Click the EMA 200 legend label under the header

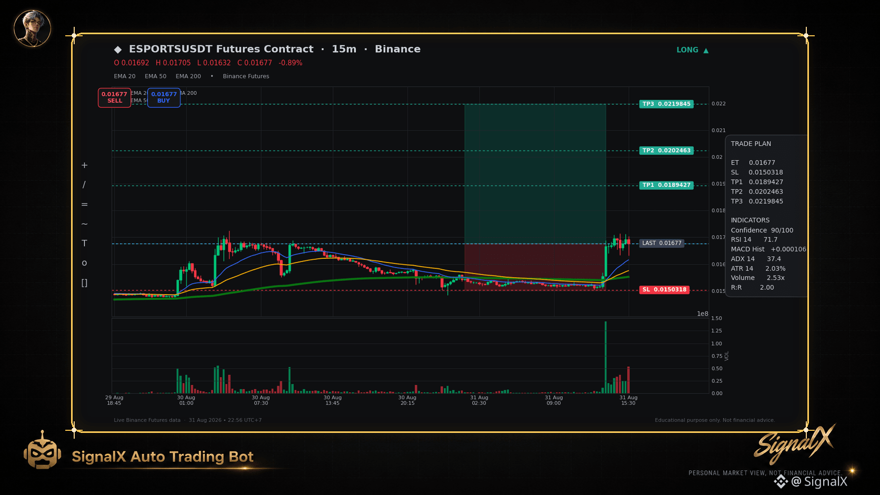188,76
